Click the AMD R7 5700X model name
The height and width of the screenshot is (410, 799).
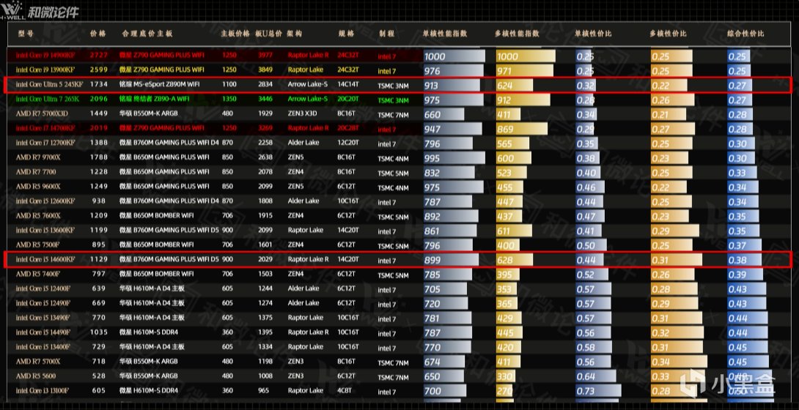37,361
